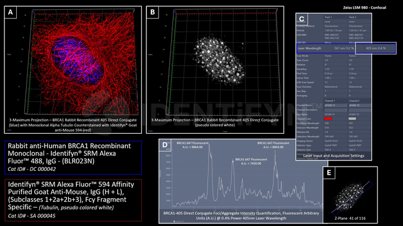The image size is (403, 226).
Task: Click the Channel Name field showing AF405-T2
Action: coord(360,105)
